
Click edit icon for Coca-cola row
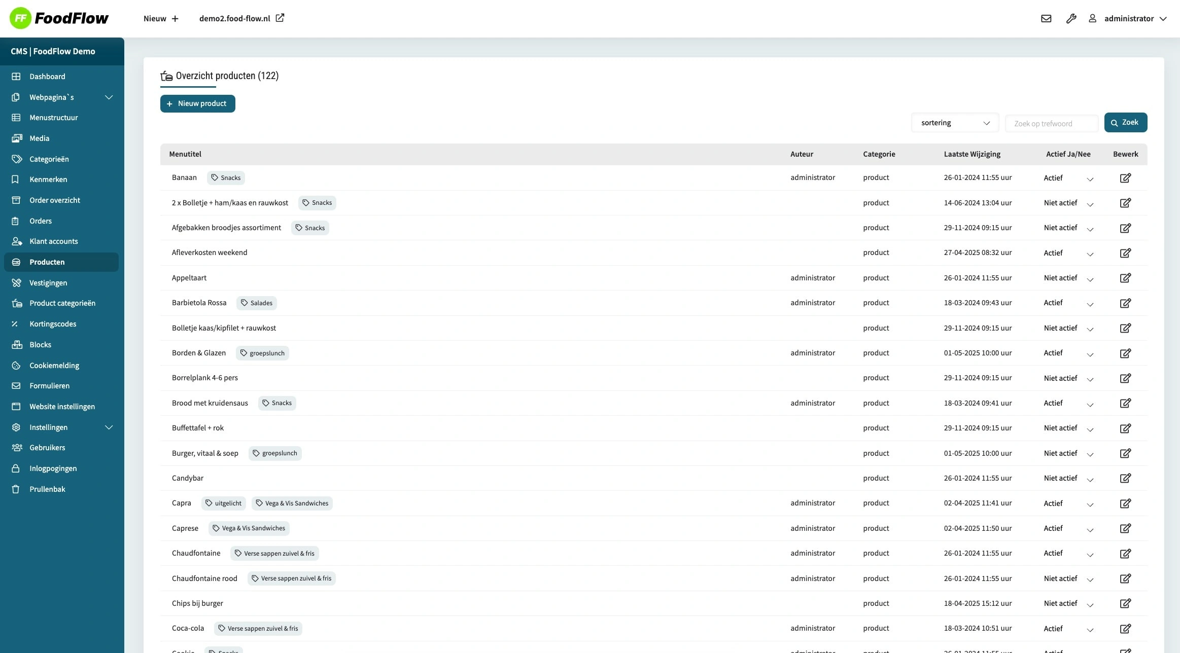tap(1125, 629)
